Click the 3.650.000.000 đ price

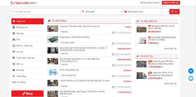tap(124, 49)
